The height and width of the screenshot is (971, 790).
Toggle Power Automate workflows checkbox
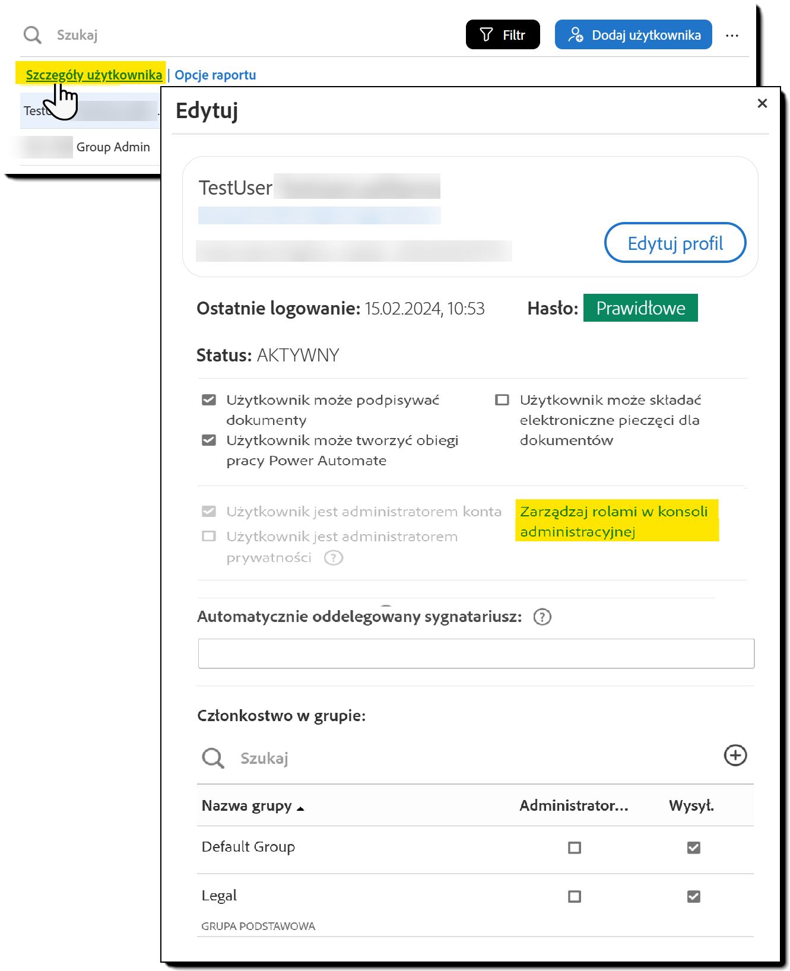pos(209,440)
